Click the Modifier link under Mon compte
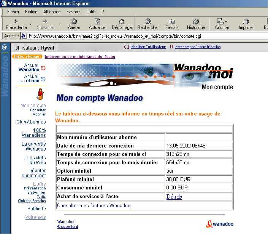268x234 pixels. click(x=39, y=114)
